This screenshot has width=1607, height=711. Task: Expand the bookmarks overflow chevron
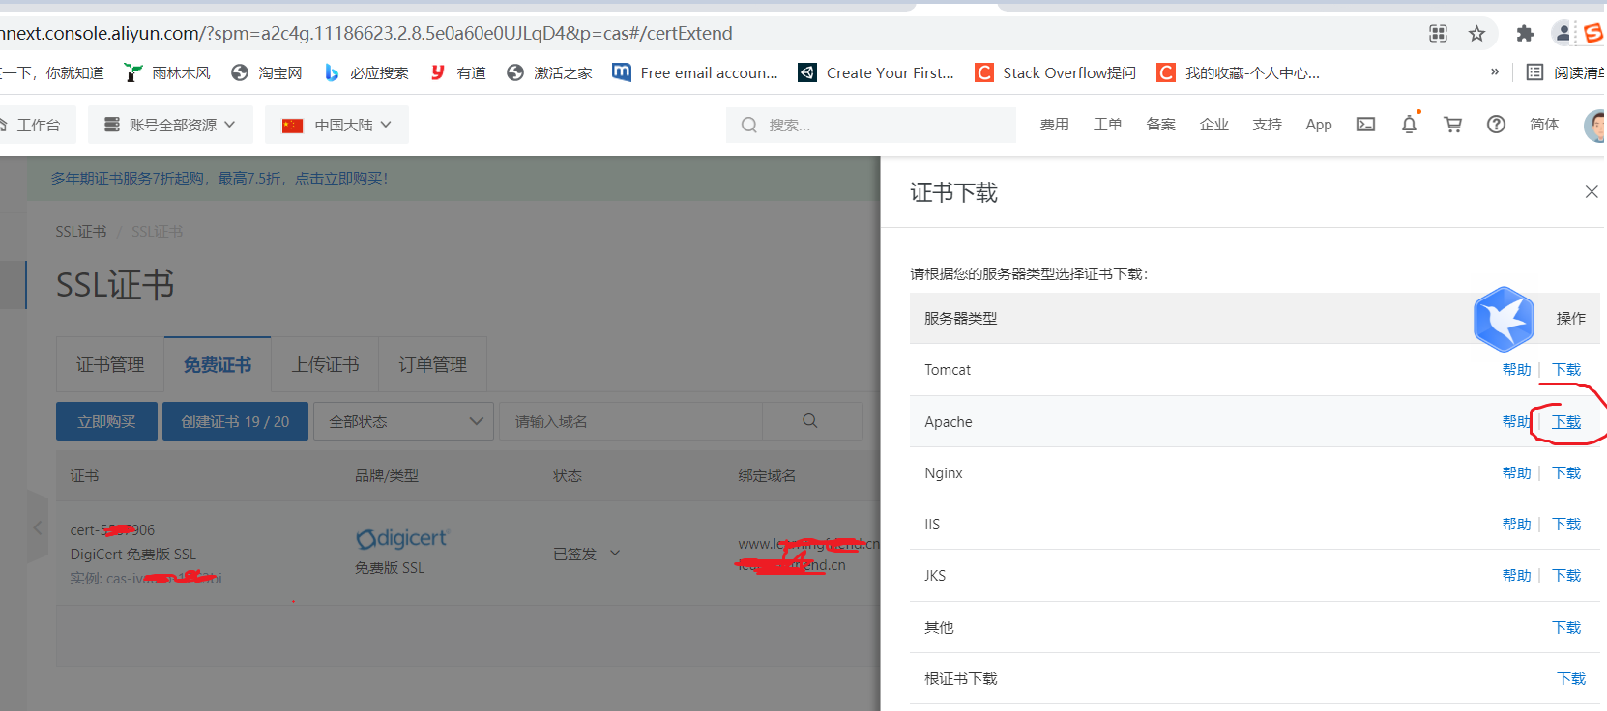tap(1495, 71)
